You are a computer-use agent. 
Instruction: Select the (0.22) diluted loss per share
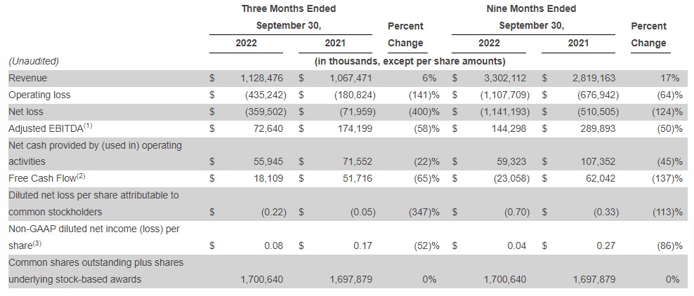270,212
